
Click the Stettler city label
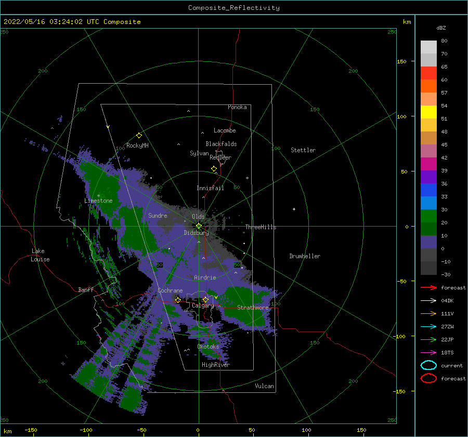pyautogui.click(x=303, y=150)
